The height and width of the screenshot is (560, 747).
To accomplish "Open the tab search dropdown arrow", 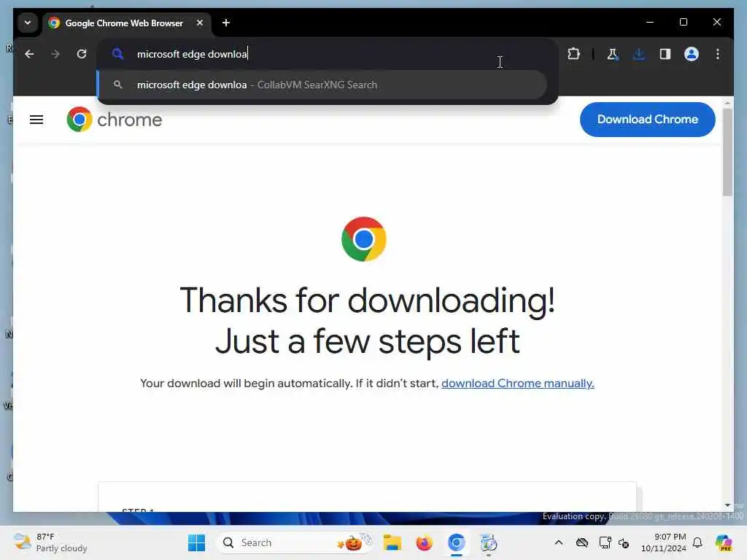I will [x=28, y=23].
